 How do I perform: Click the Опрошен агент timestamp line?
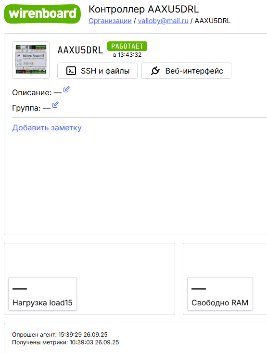(x=60, y=335)
